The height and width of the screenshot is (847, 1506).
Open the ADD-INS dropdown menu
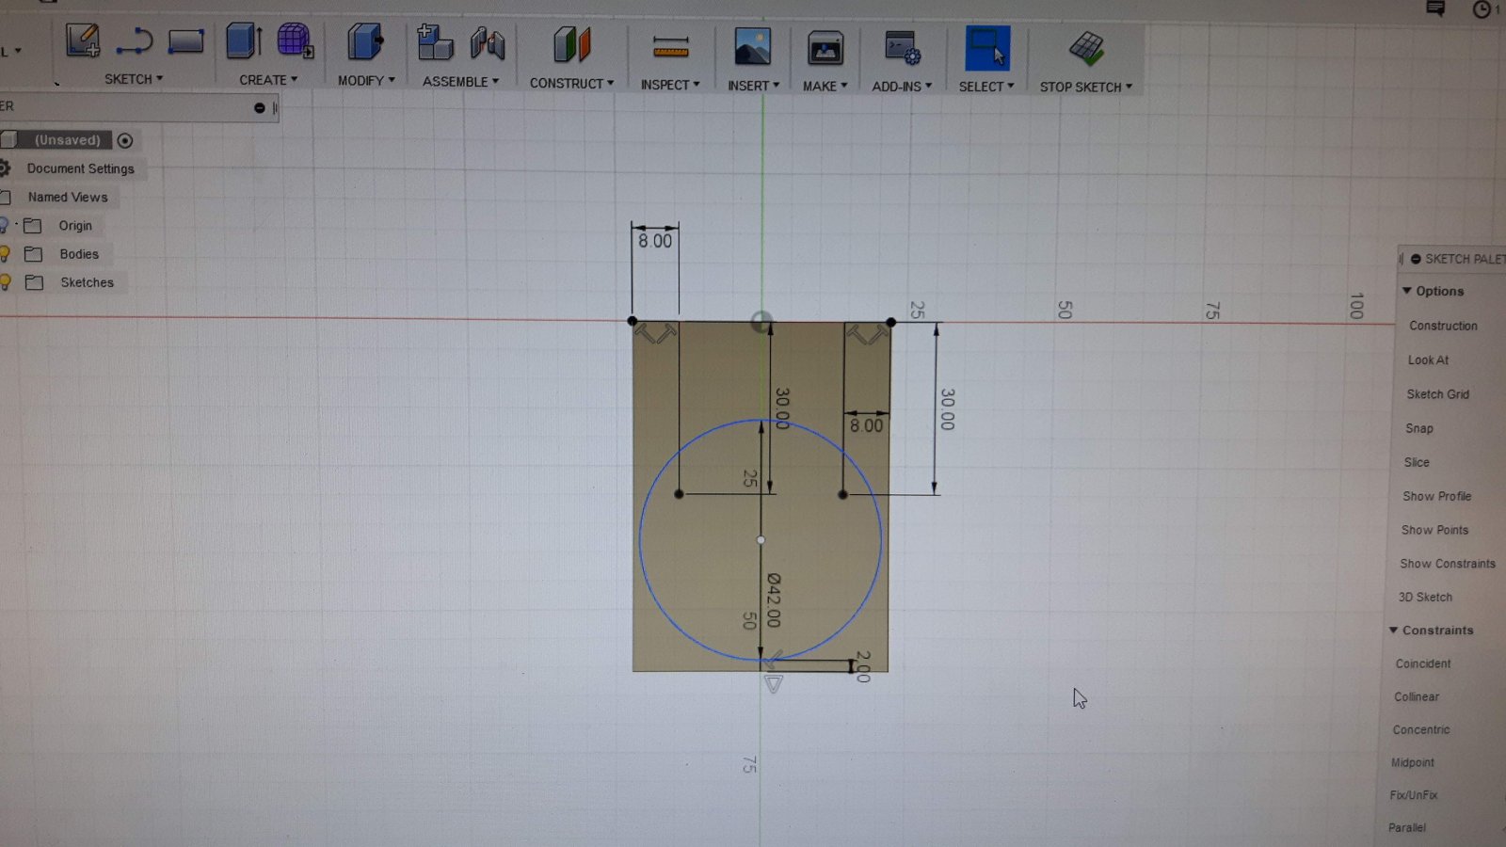(x=902, y=87)
